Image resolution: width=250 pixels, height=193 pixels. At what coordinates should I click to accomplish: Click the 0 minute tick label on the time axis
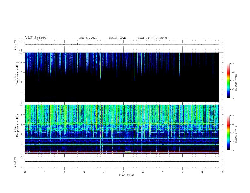coord(25,172)
